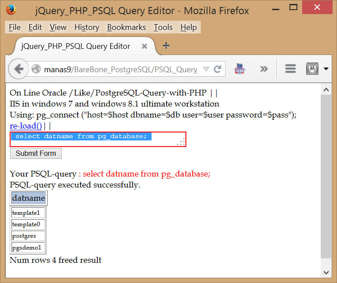Click the YouTube downloader toolbar icon
Screen dimensions: 337x283
pos(240,69)
